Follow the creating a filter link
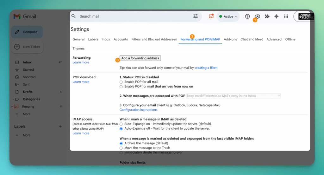The height and width of the screenshot is (175, 324). coord(206,68)
